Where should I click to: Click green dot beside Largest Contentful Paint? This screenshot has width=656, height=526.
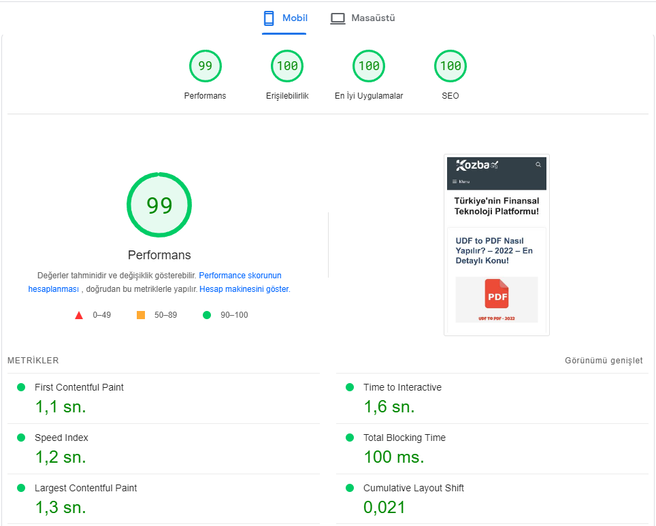click(x=21, y=488)
